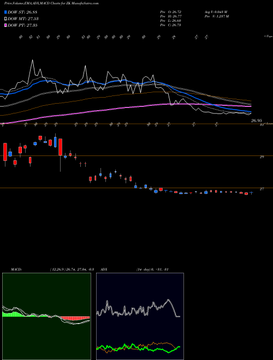Viewport: 273px width, 360px height.
Task: Click the 'Pre L: 26.60' low value
Action: [171, 21]
